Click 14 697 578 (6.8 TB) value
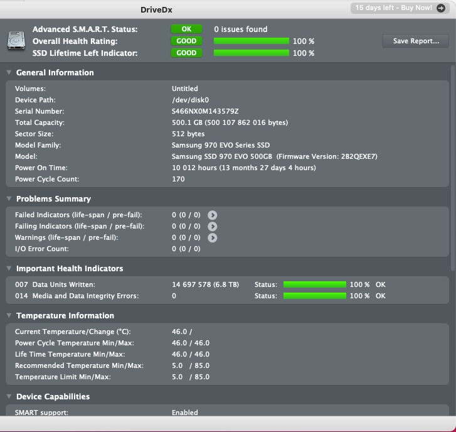This screenshot has width=456, height=432. click(x=205, y=284)
